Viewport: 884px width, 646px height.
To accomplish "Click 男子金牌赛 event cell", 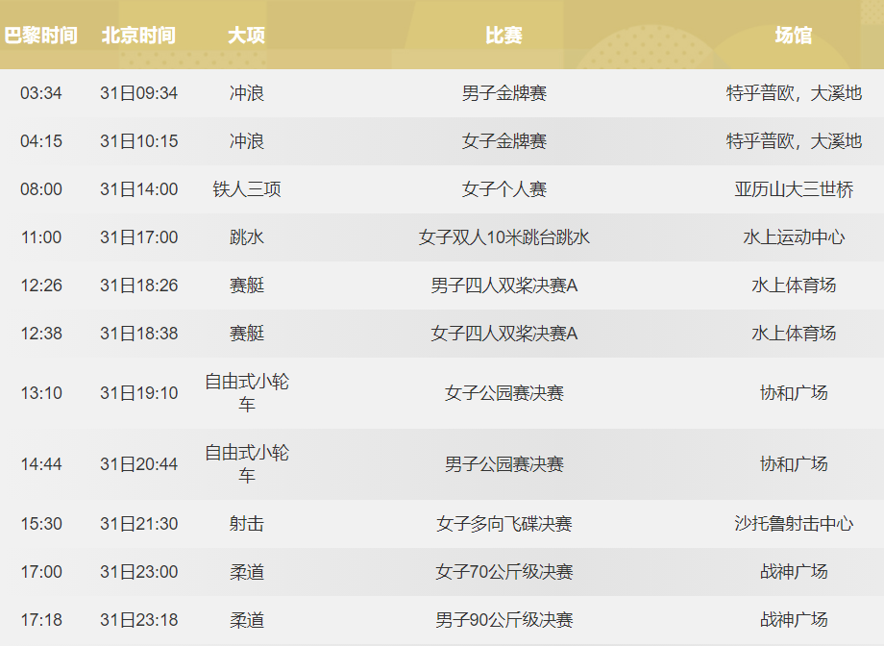I will click(x=504, y=93).
